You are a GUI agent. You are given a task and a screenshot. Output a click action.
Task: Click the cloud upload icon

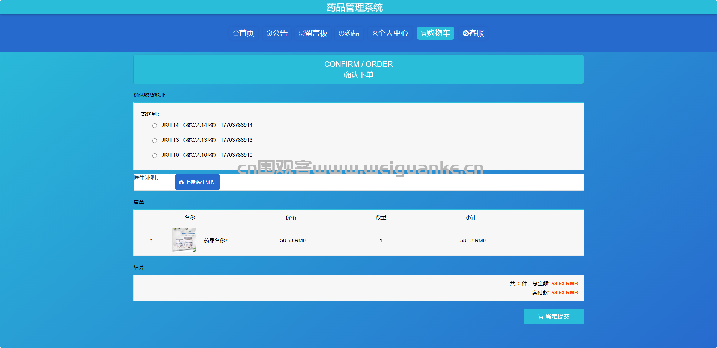(x=181, y=182)
